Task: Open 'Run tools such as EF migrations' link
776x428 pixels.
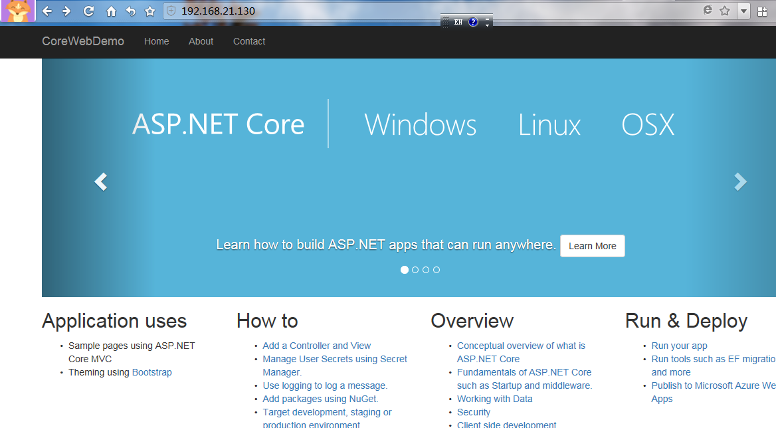Action: click(714, 366)
